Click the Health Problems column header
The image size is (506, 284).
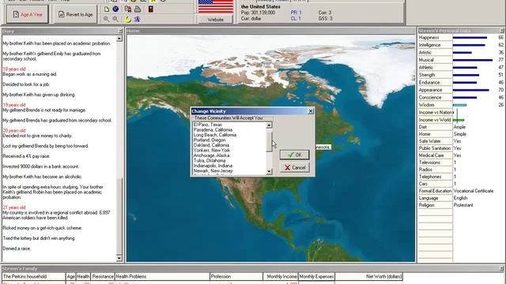(162, 276)
